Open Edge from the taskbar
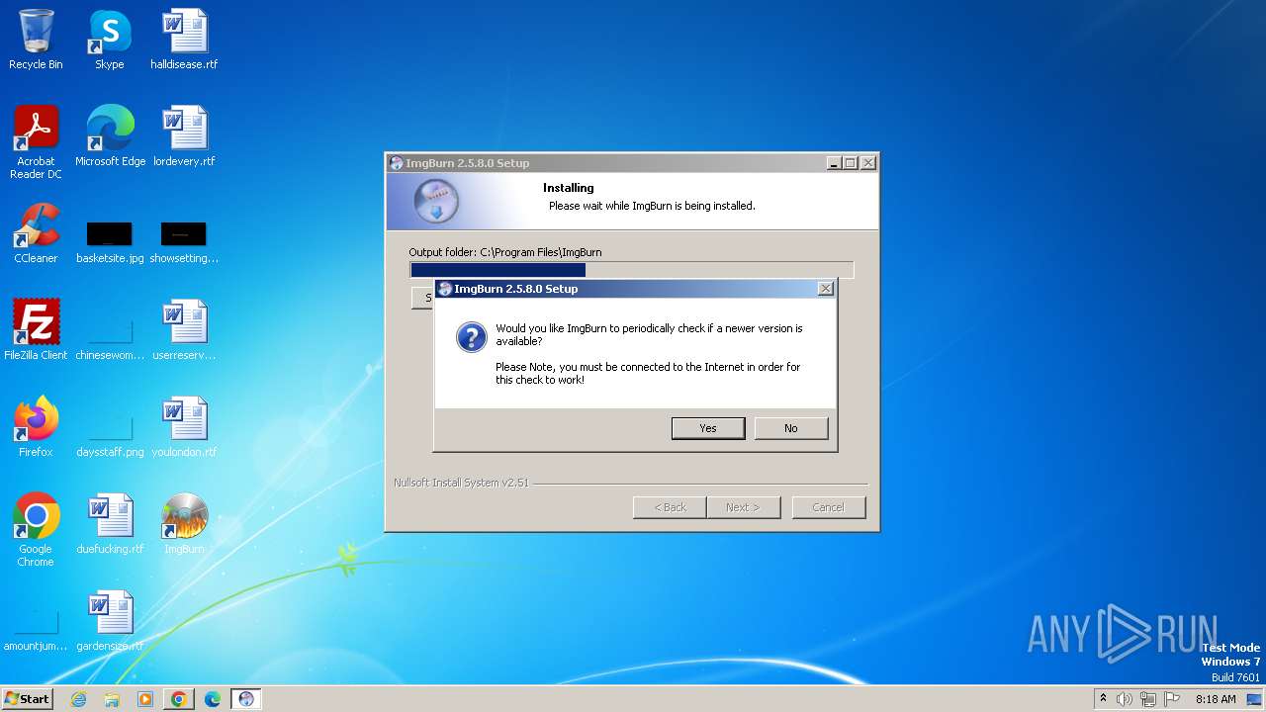Viewport: 1266px width, 712px height. point(213,699)
